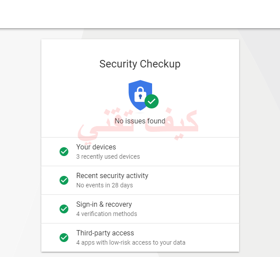Click green check icon beside Third-party access
Screen dimensions: 280x257
[64, 238]
